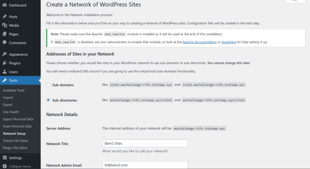Click the server address wochallenge-rifo.instawp.xyz code
Viewport: 310px width, 169px height.
199,128
